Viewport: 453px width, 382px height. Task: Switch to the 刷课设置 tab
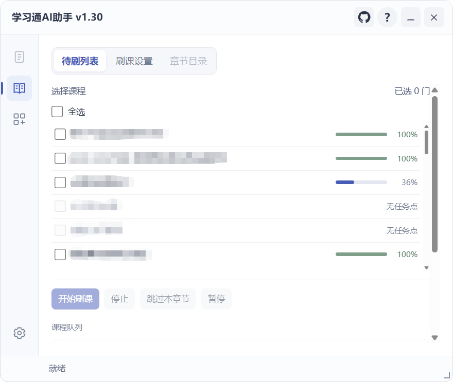pos(134,61)
